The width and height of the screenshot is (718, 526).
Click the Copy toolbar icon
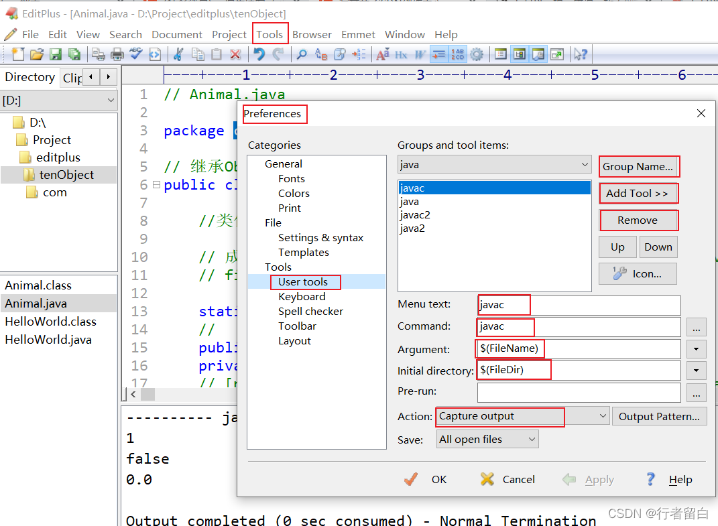pos(198,54)
